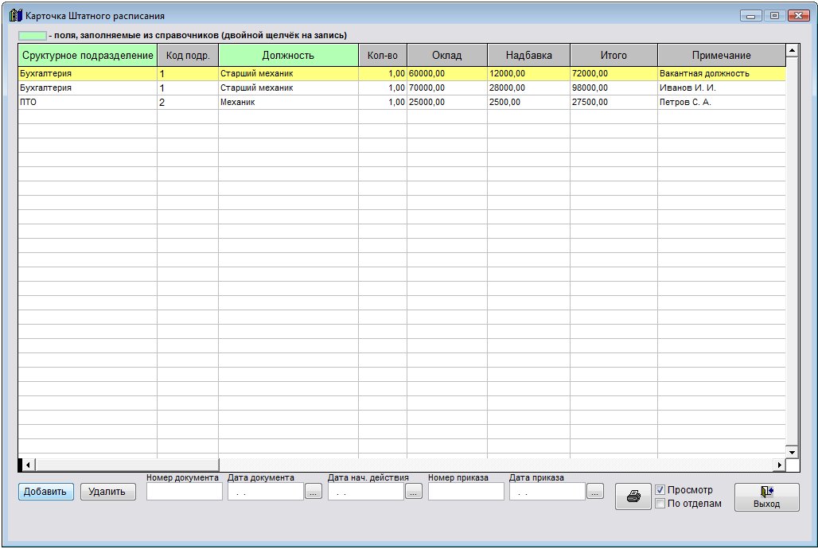Toggle the Просмотр checkbox

(660, 490)
